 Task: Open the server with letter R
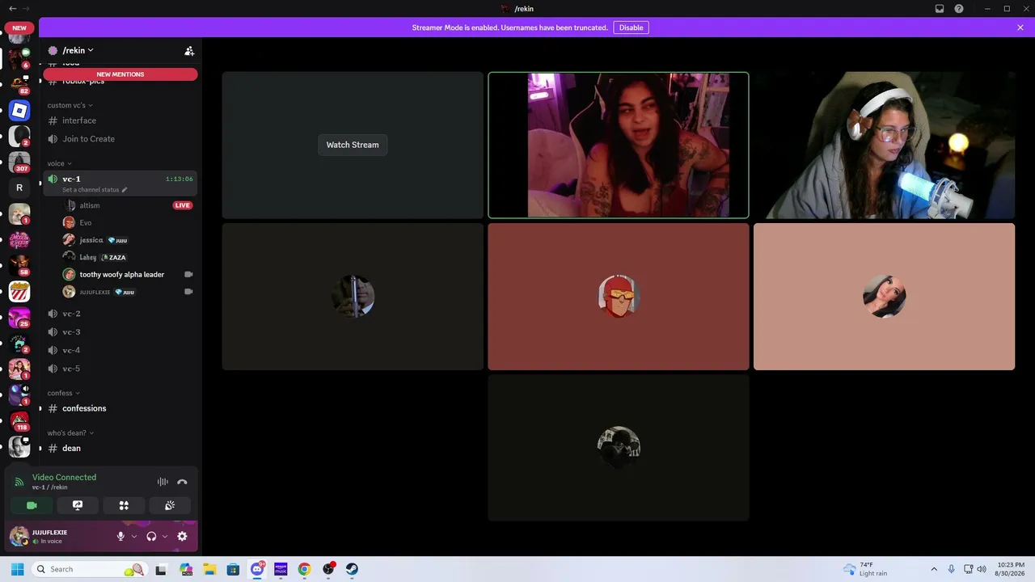[x=19, y=188]
